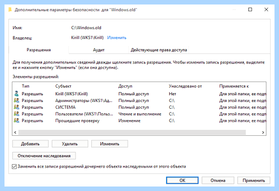279x191 pixels.
Task: Open the Действующие права доступа tab
Action: click(158, 50)
